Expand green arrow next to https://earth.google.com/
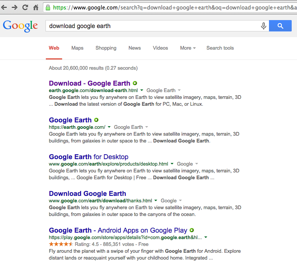This screenshot has width=297, height=266. point(109,127)
